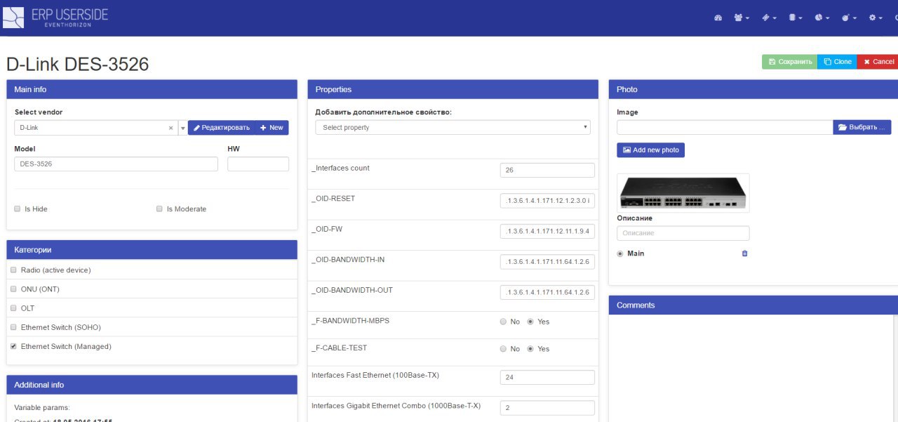Click the HW input field
The width and height of the screenshot is (898, 422).
pos(258,164)
